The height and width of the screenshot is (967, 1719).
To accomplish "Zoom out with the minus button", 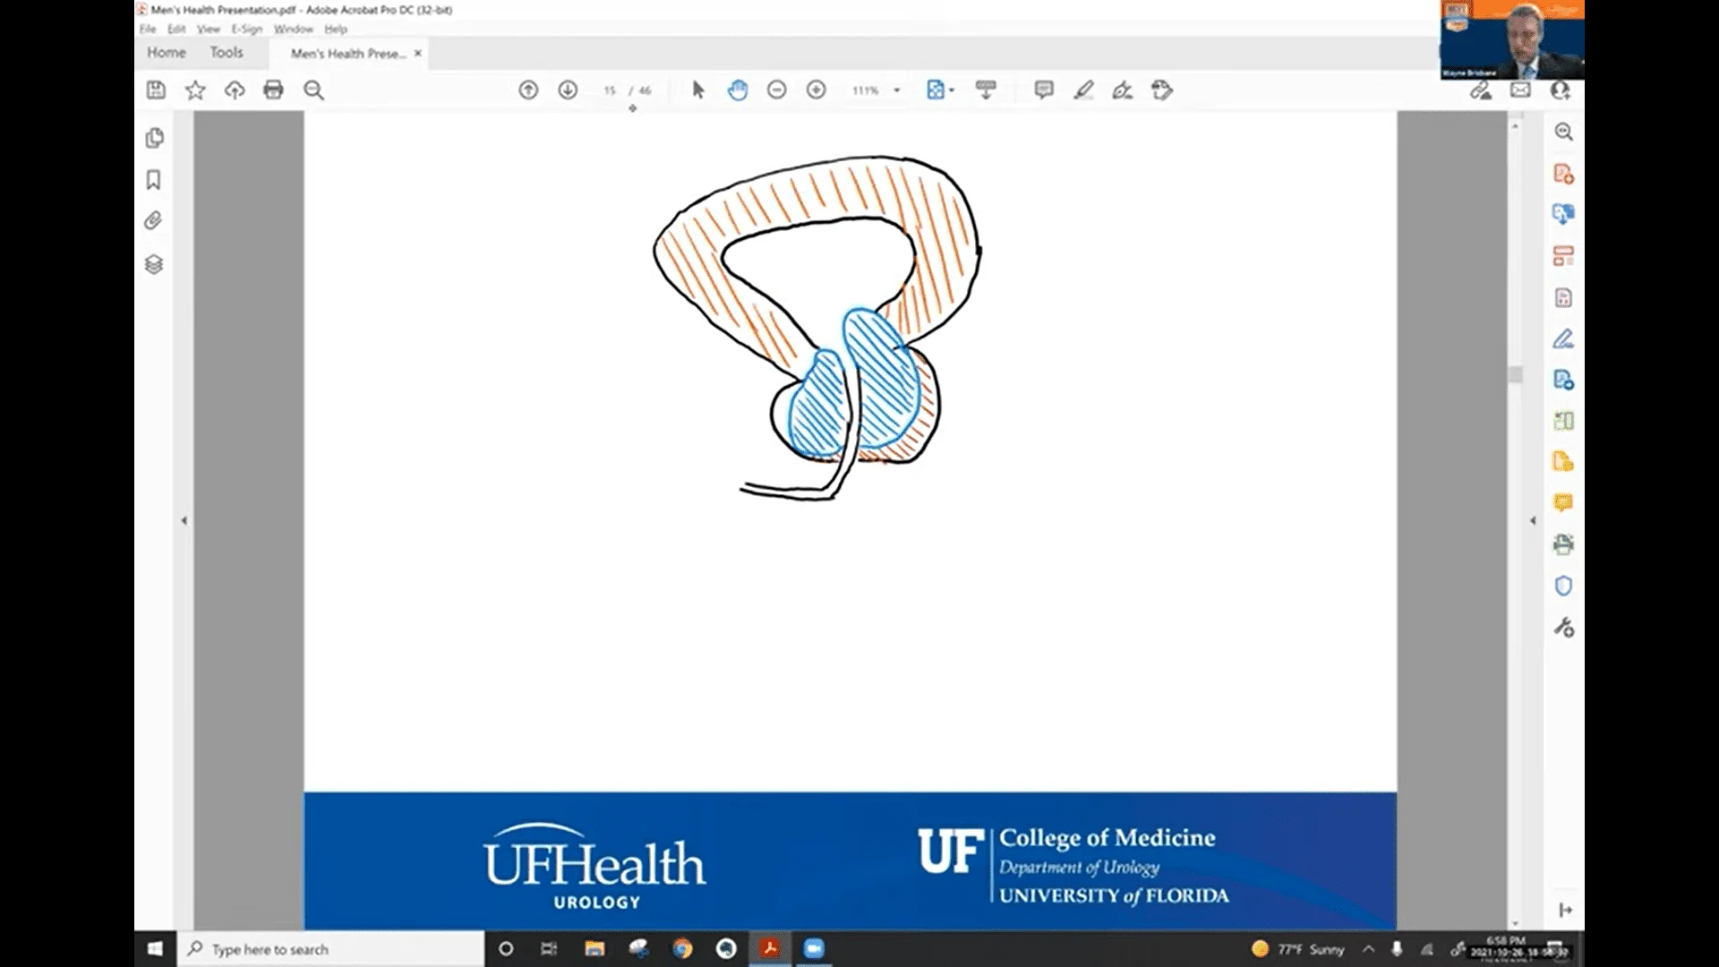I will click(x=777, y=90).
